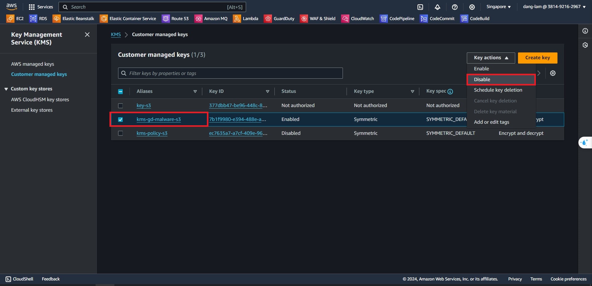Collapse the Key actions dropdown
This screenshot has height=286, width=592.
point(491,58)
